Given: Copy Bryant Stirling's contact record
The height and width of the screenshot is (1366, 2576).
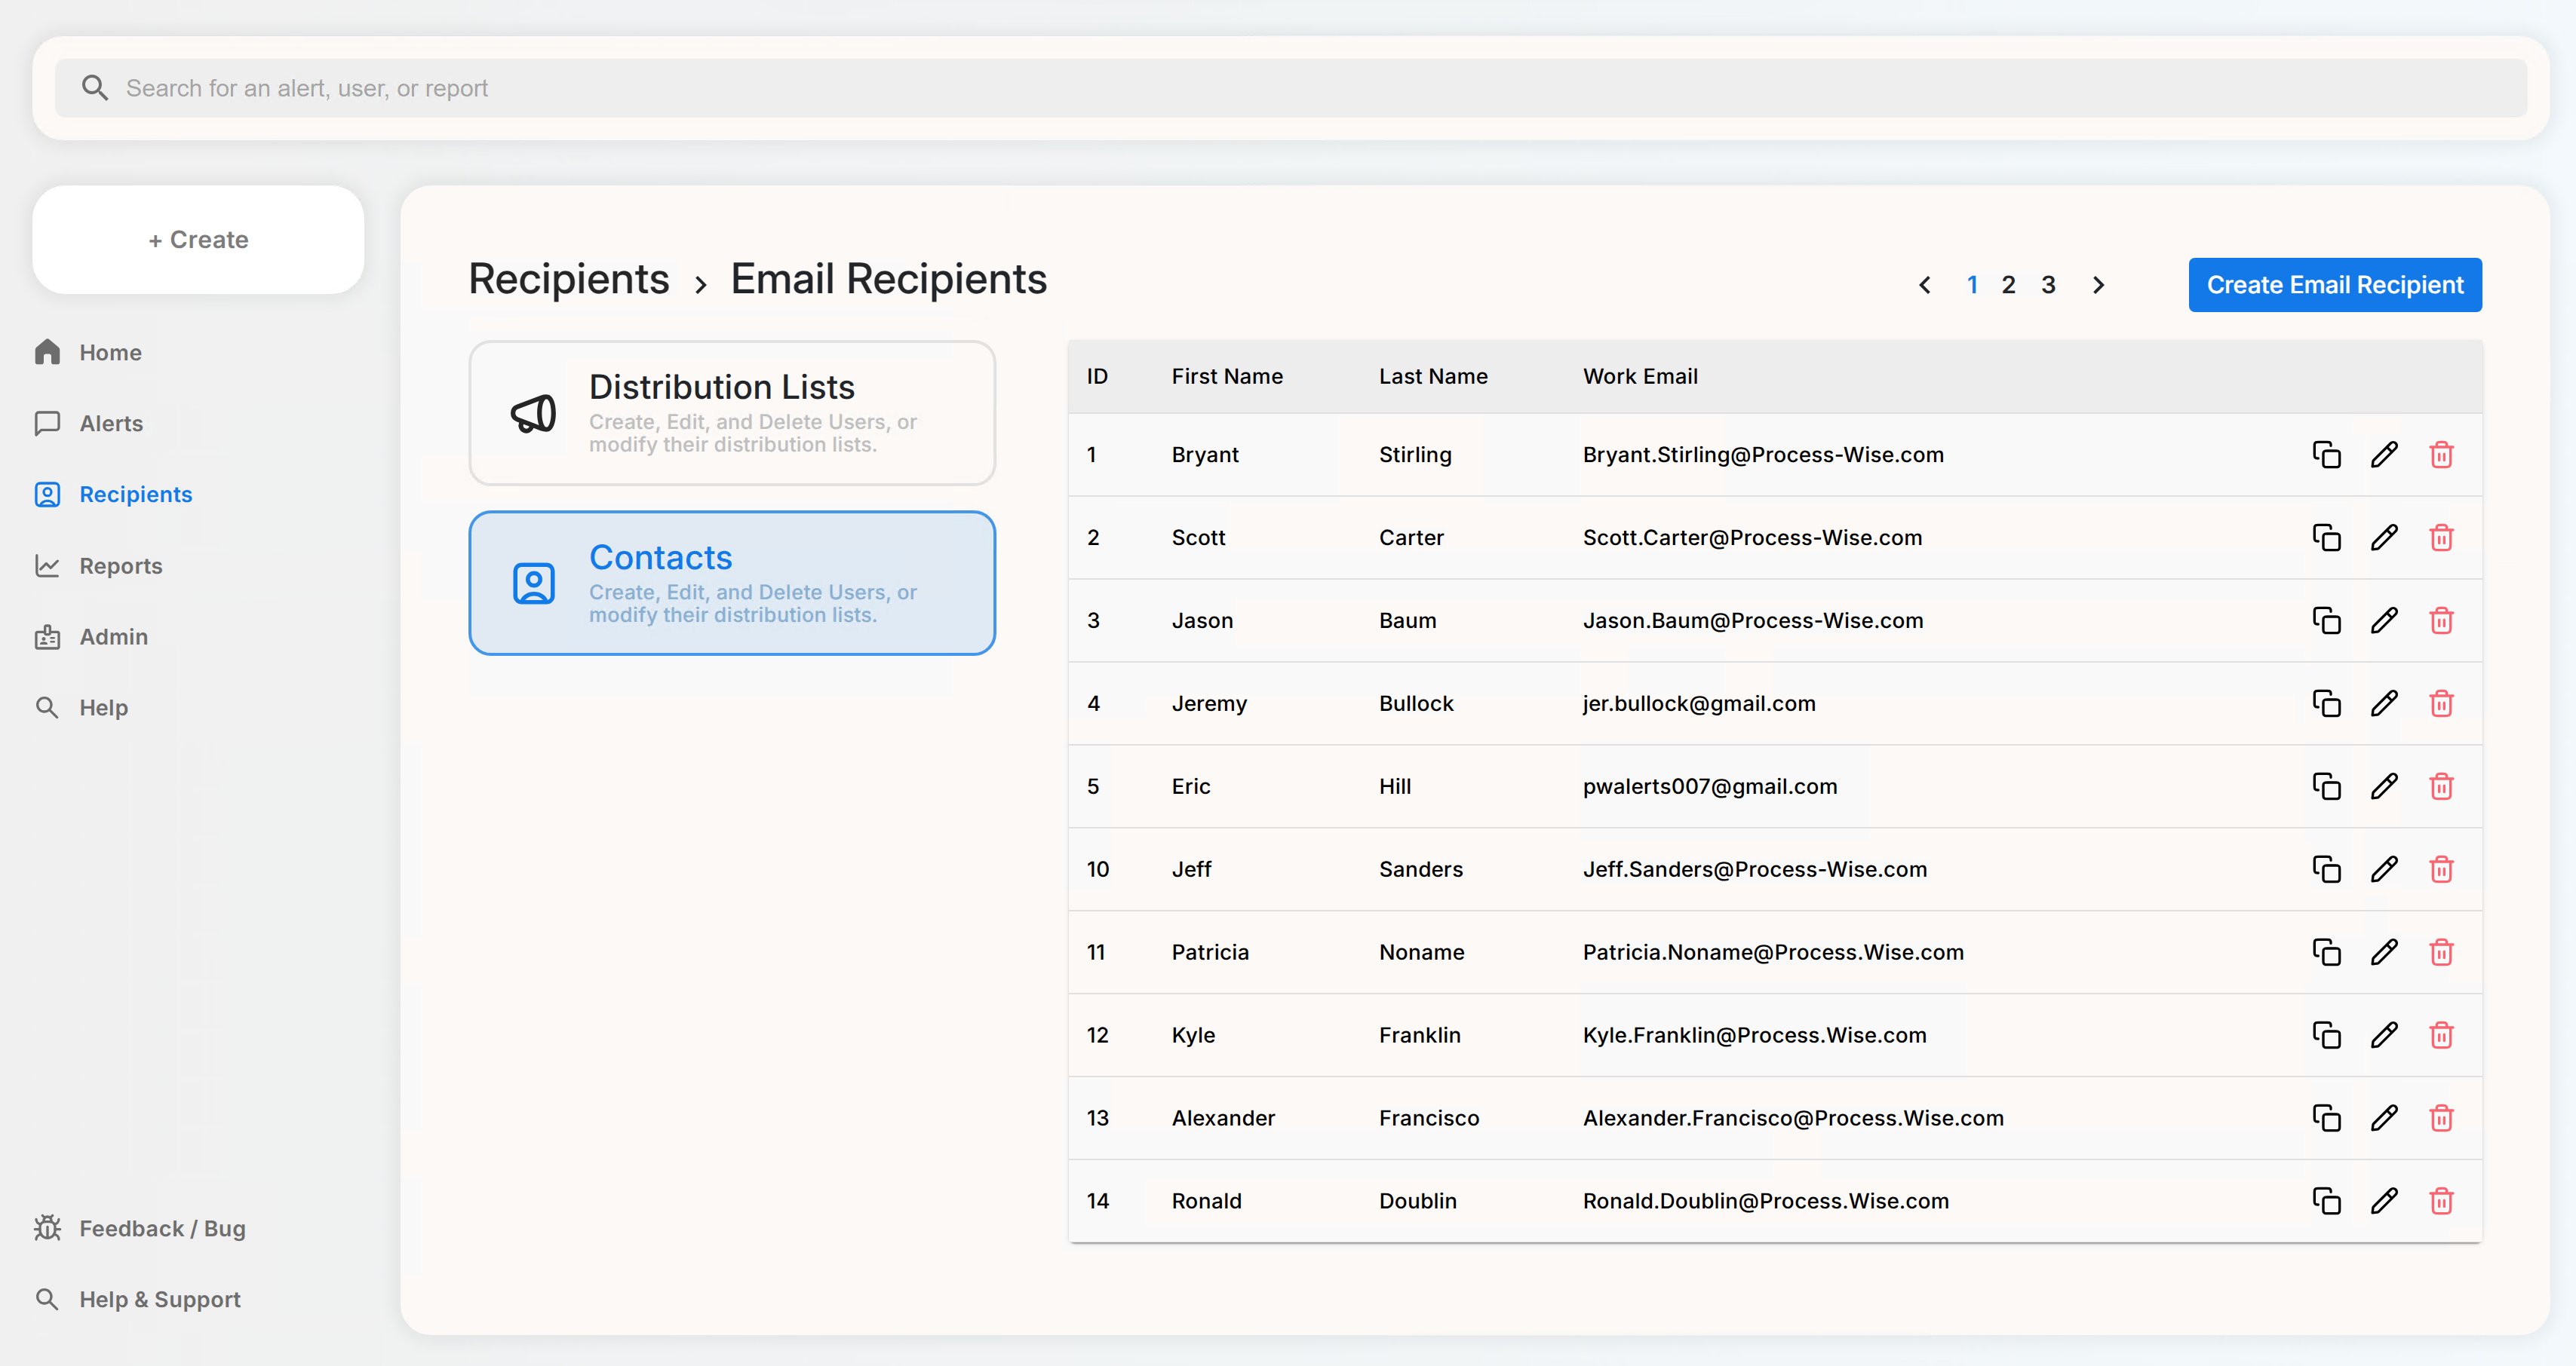Looking at the screenshot, I should click(2327, 455).
